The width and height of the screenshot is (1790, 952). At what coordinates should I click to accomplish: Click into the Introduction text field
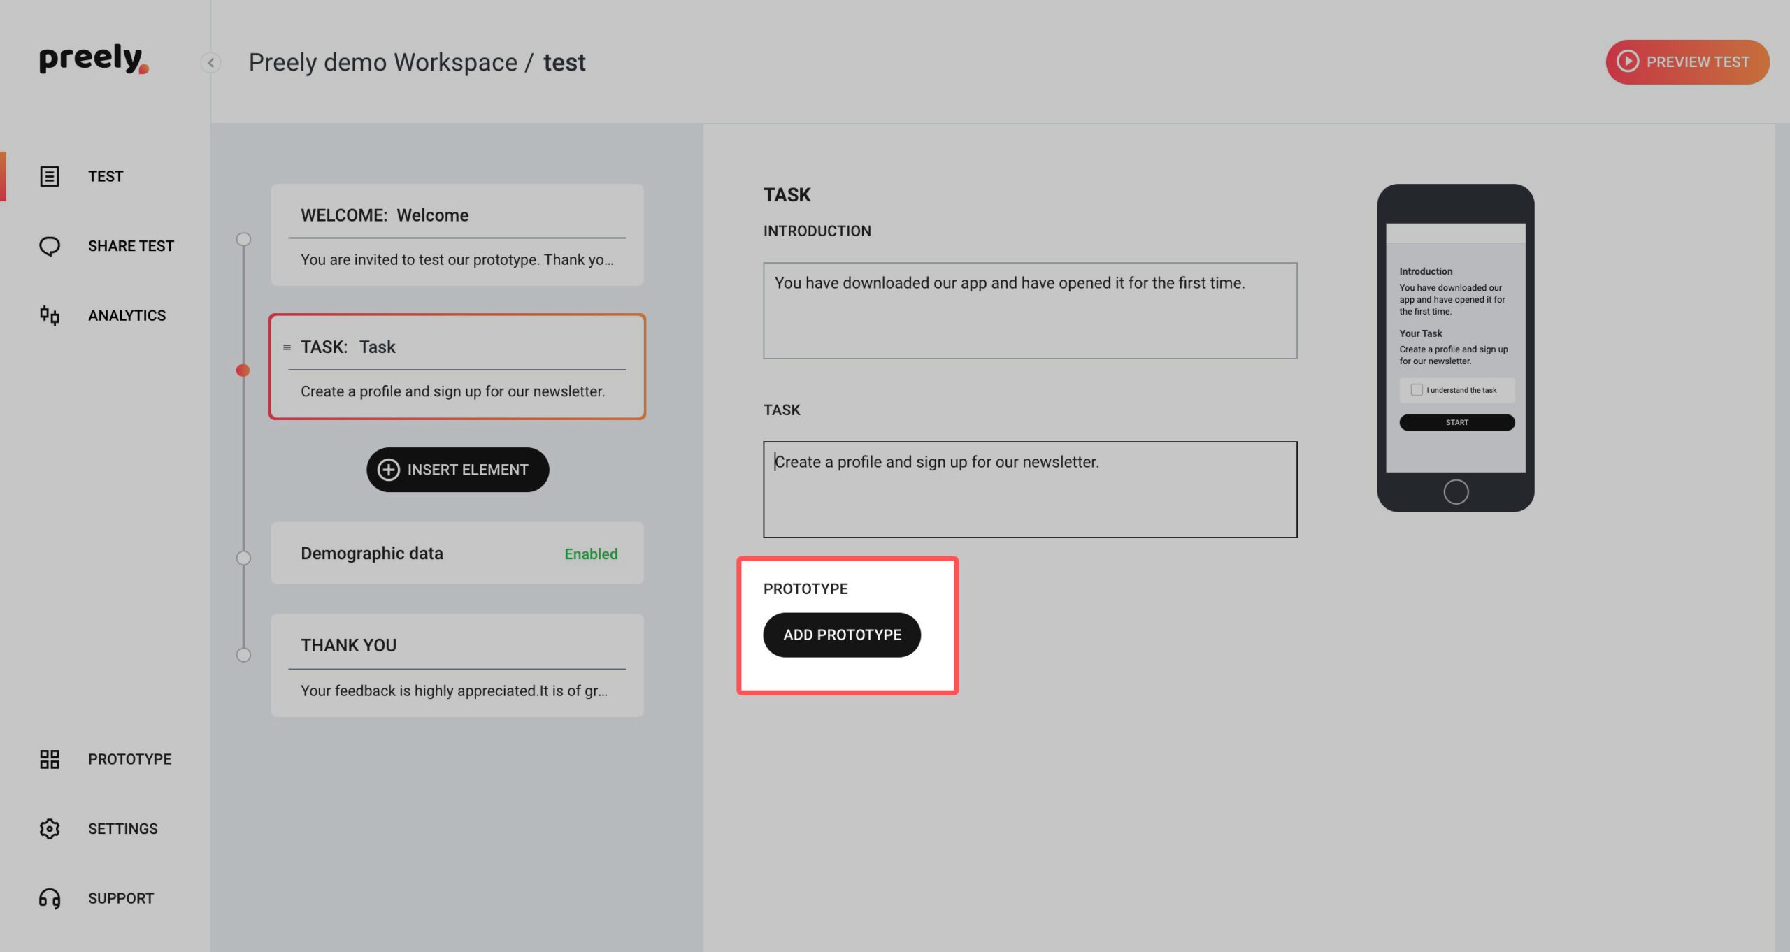point(1030,310)
